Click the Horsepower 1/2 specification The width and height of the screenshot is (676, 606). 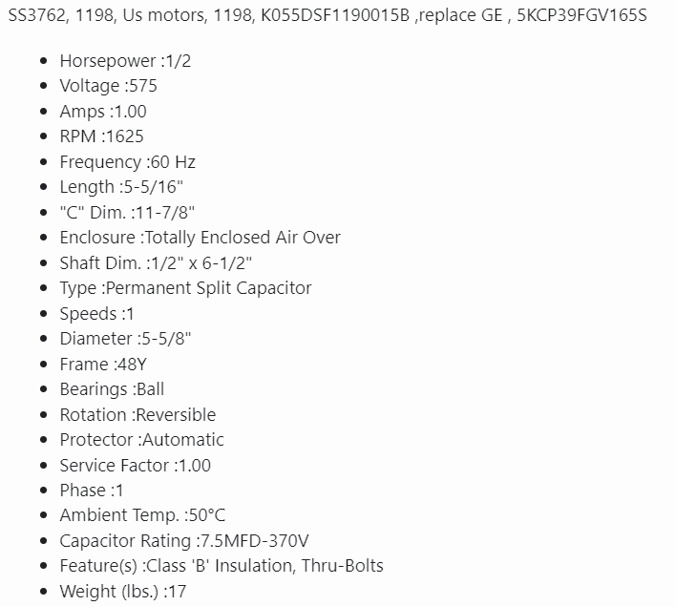(x=131, y=60)
